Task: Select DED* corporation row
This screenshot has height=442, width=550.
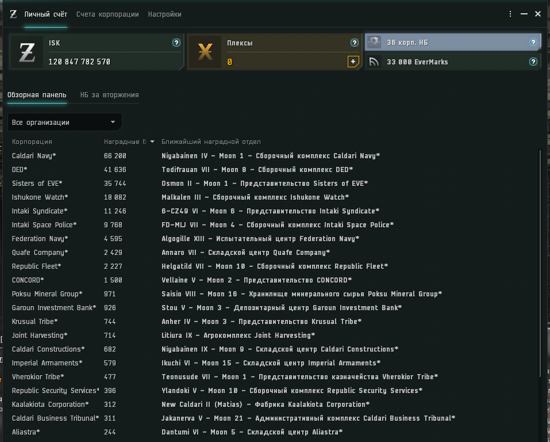Action: coord(274,169)
